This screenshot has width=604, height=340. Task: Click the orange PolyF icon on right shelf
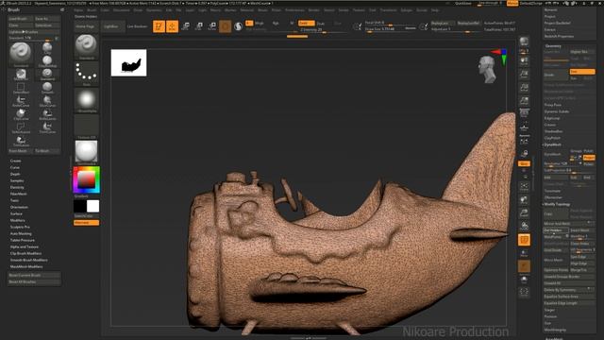524,240
